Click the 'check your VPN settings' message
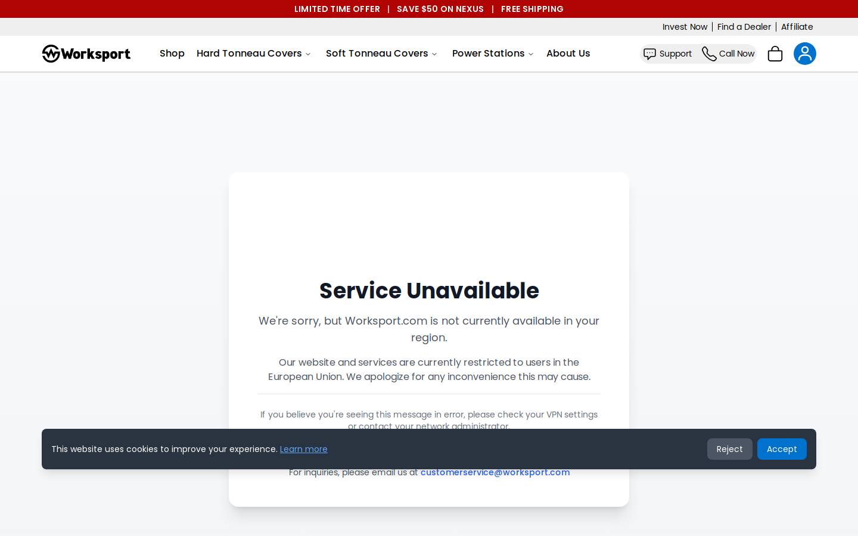 pyautogui.click(x=429, y=420)
